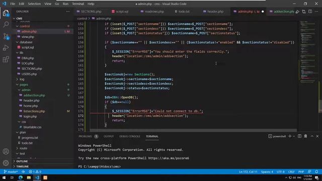
Task: Click the Windows Start button
Action: (4, 177)
